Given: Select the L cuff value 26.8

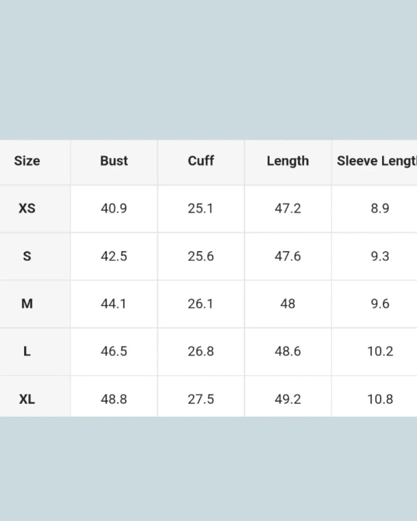Looking at the screenshot, I should (x=201, y=351).
